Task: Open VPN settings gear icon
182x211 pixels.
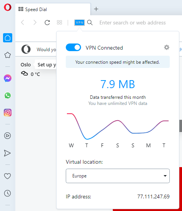Action: 167,47
